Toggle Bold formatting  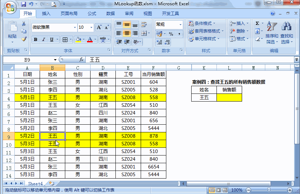pos(35,40)
